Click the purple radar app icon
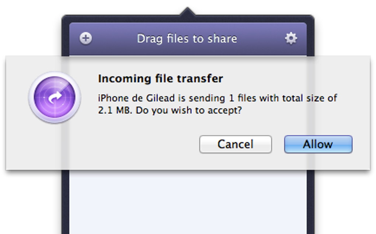This screenshot has width=376, height=234. pyautogui.click(x=55, y=97)
